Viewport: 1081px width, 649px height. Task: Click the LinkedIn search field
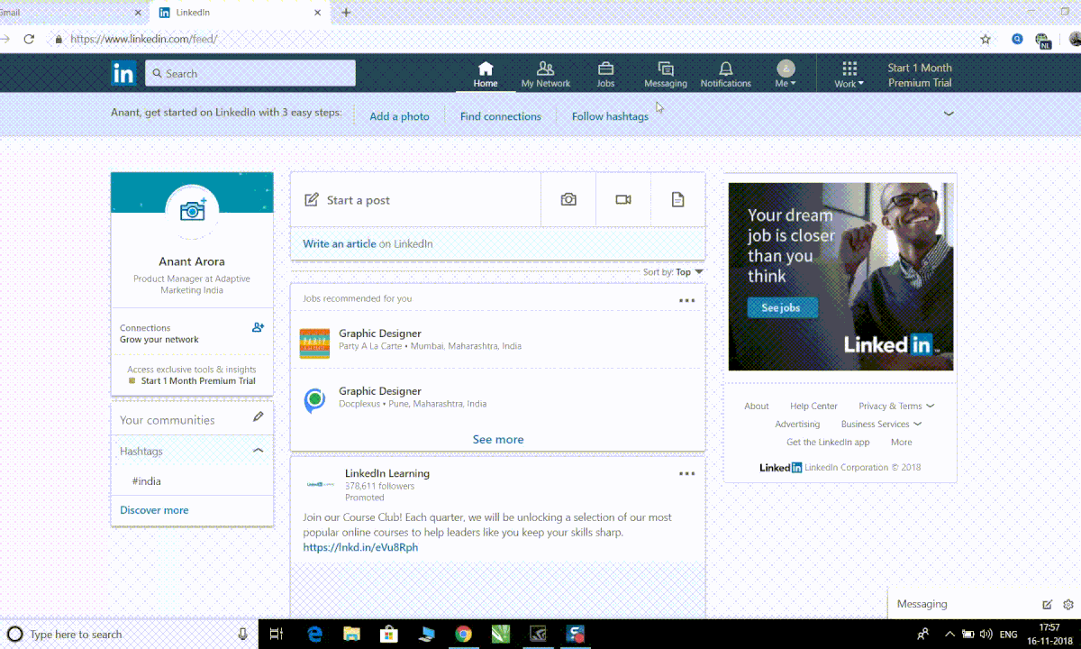pos(250,73)
